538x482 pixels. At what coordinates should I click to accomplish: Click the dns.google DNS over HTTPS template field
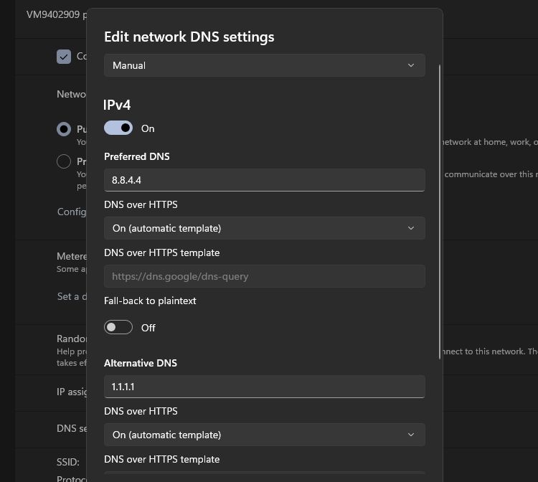pyautogui.click(x=263, y=276)
